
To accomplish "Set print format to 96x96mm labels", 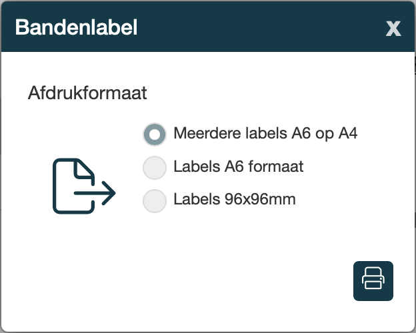I will [155, 200].
